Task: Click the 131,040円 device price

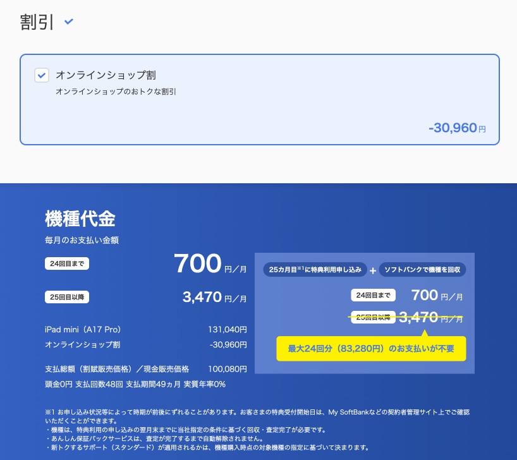Action: (x=227, y=330)
